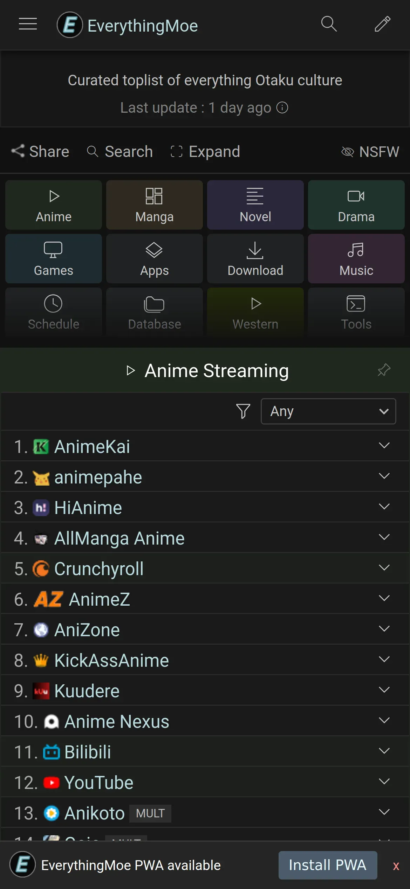Expand the HiAnime entry details
410x889 pixels.
tap(384, 507)
